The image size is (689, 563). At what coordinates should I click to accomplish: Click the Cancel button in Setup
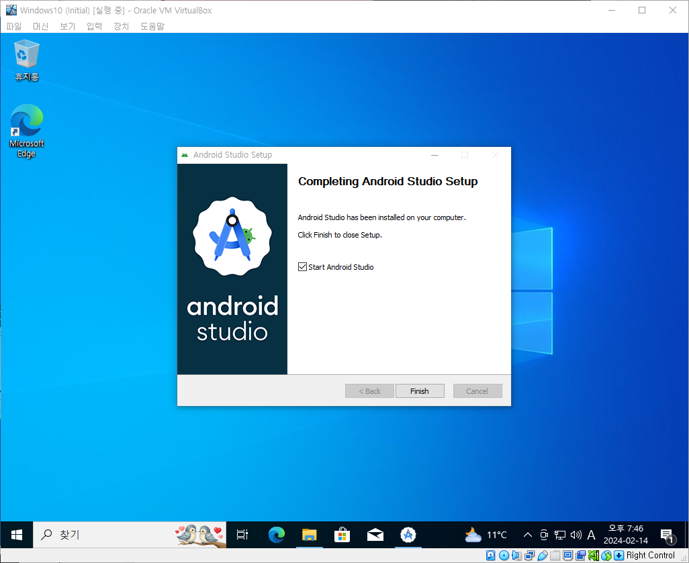[x=477, y=391]
